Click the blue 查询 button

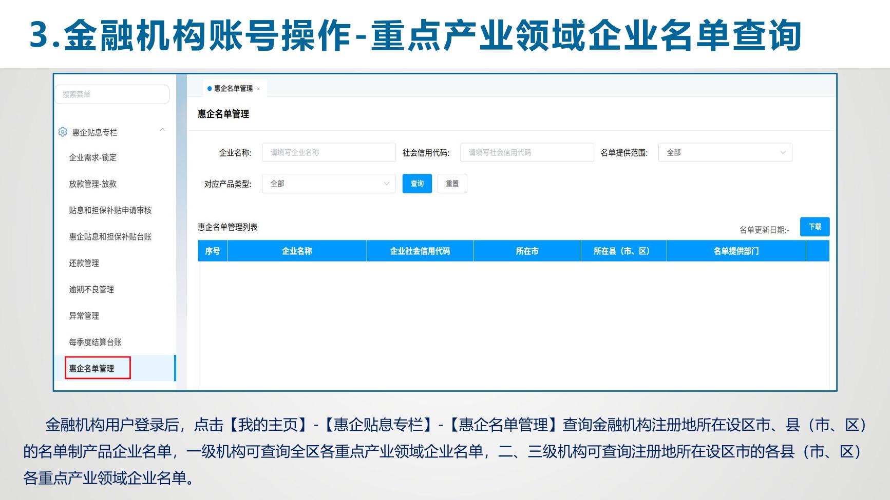pyautogui.click(x=417, y=184)
